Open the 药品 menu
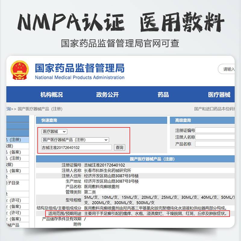Viewport: 241px width, 241px height. click(x=163, y=95)
